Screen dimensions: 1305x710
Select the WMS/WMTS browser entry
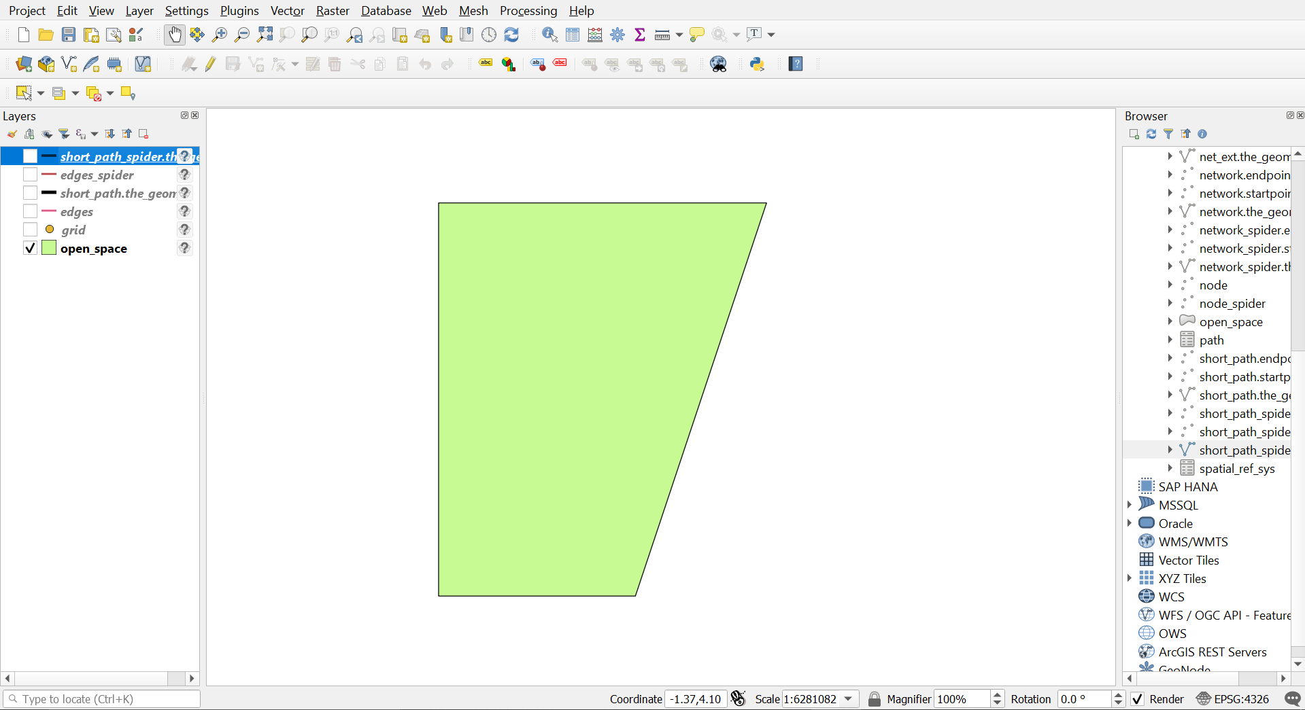(x=1193, y=542)
